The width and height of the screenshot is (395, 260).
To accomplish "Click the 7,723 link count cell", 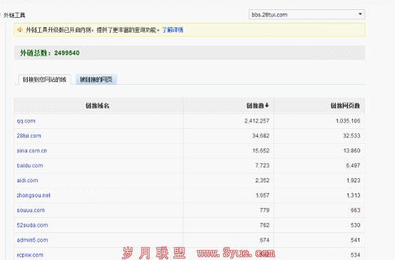I will tap(262, 165).
